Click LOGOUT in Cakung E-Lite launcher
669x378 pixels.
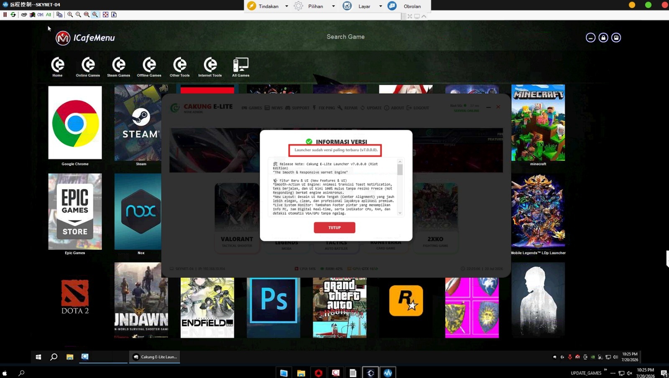[x=418, y=108]
